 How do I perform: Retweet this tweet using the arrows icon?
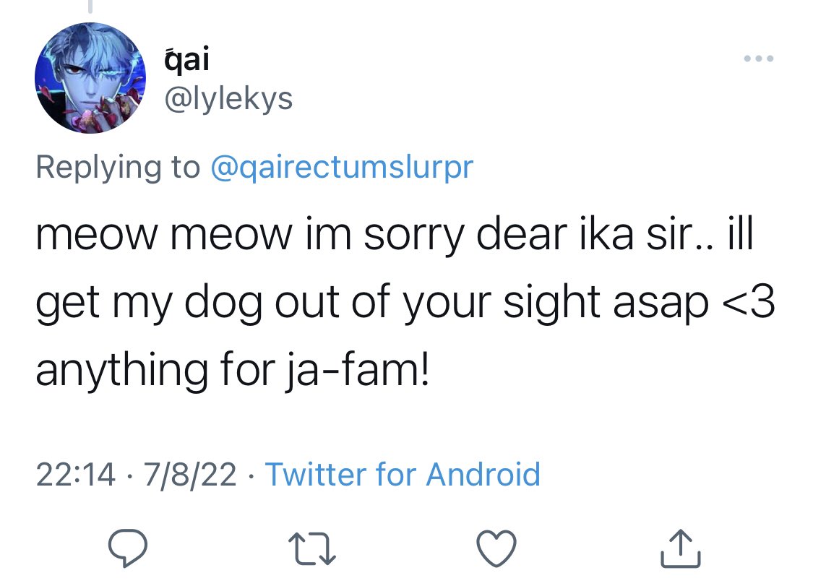pos(311,550)
